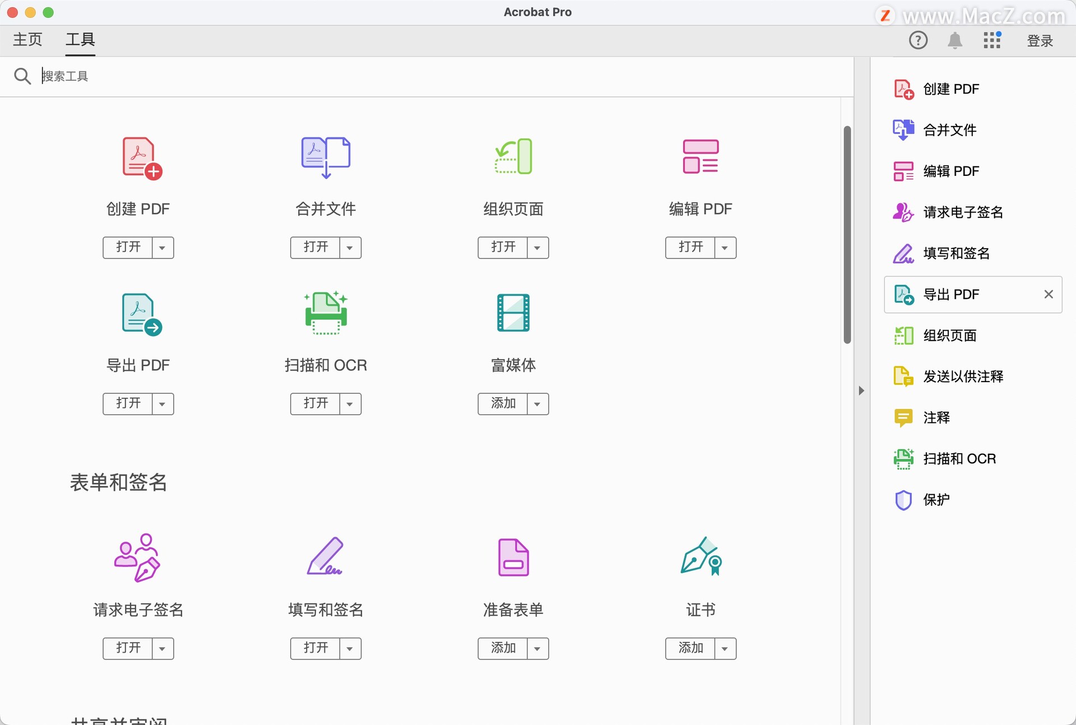This screenshot has height=725, width=1076.
Task: Select 组织页面 in right sidebar
Action: [x=973, y=336]
